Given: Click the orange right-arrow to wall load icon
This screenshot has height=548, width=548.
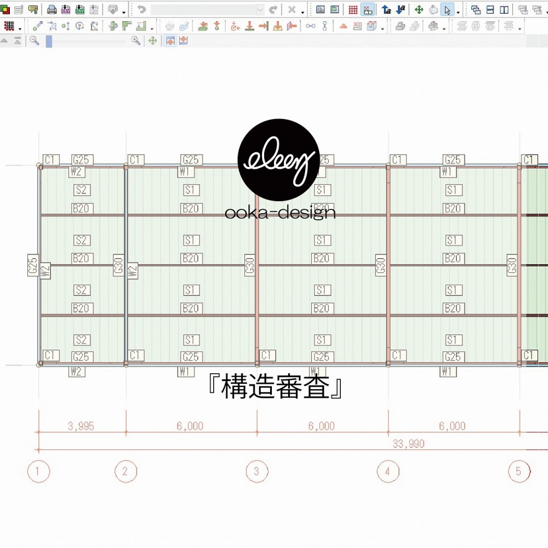Looking at the screenshot, I should pyautogui.click(x=264, y=26).
